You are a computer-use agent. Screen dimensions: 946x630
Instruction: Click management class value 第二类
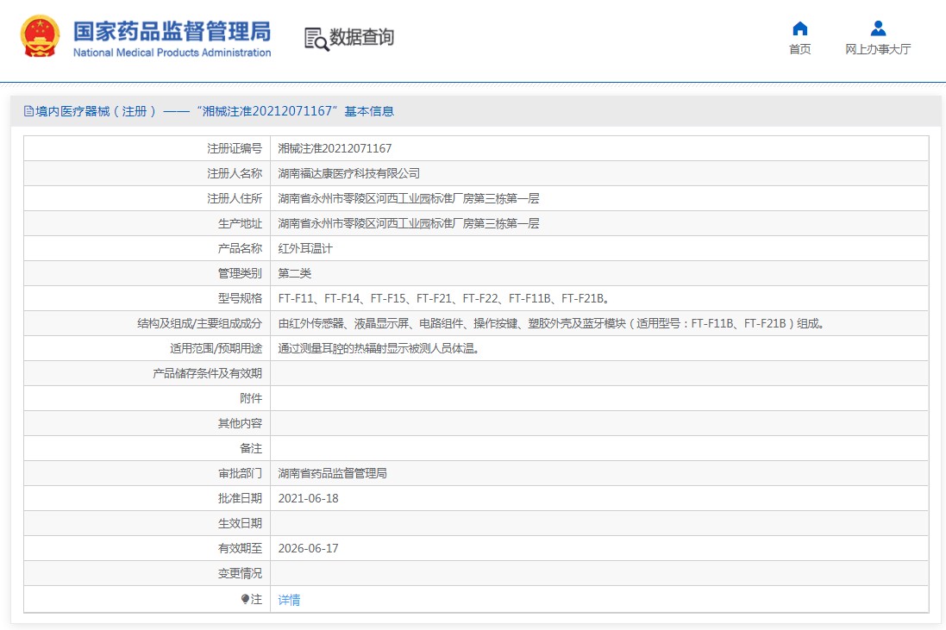point(294,273)
